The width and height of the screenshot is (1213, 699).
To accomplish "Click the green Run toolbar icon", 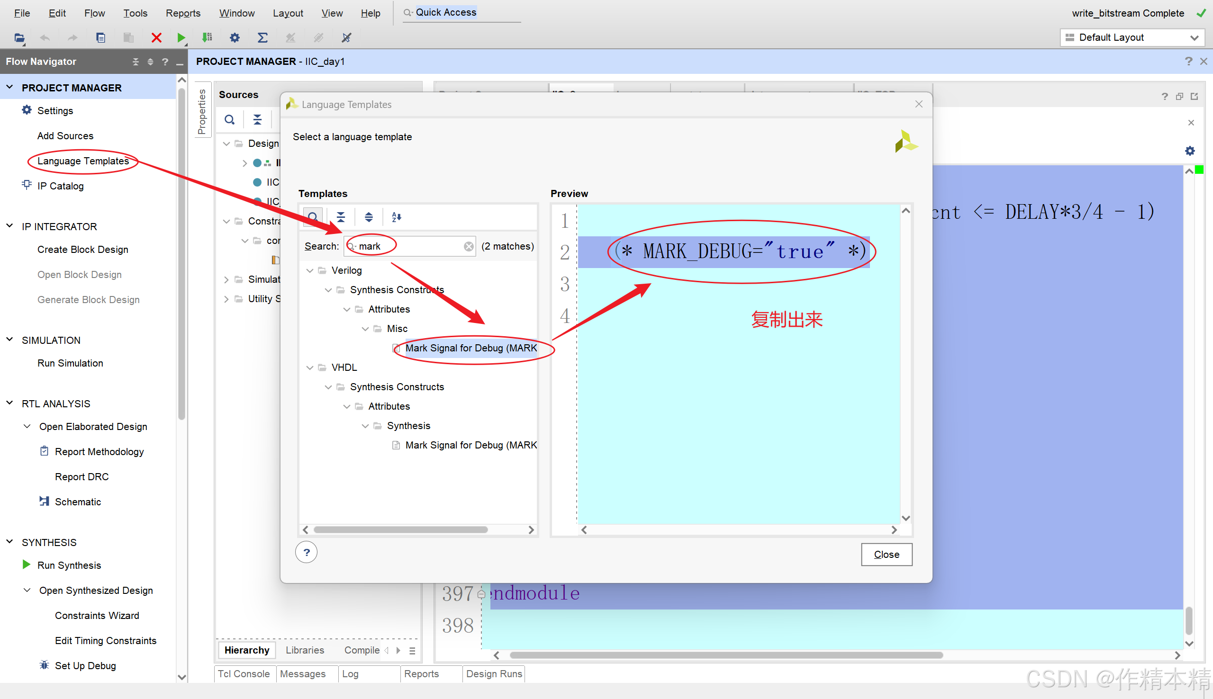I will [181, 37].
